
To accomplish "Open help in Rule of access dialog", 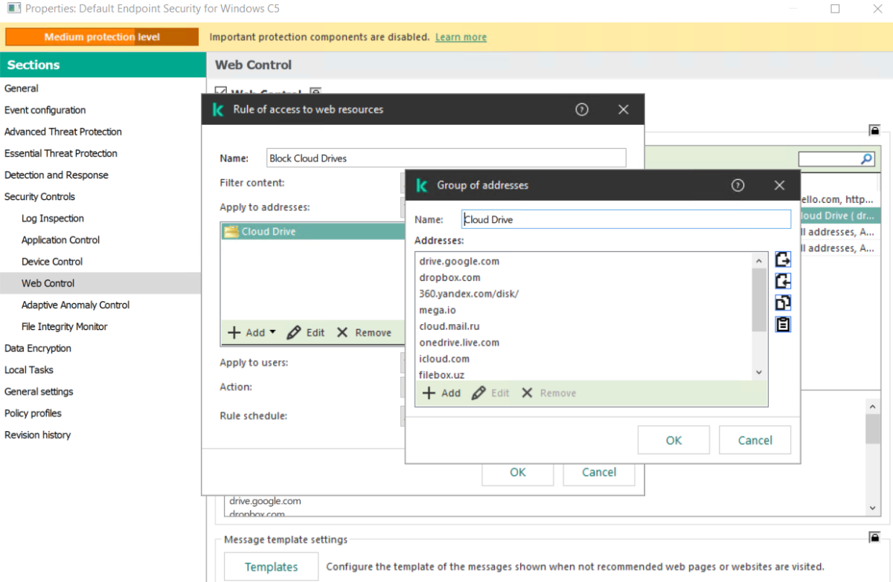I will point(582,109).
